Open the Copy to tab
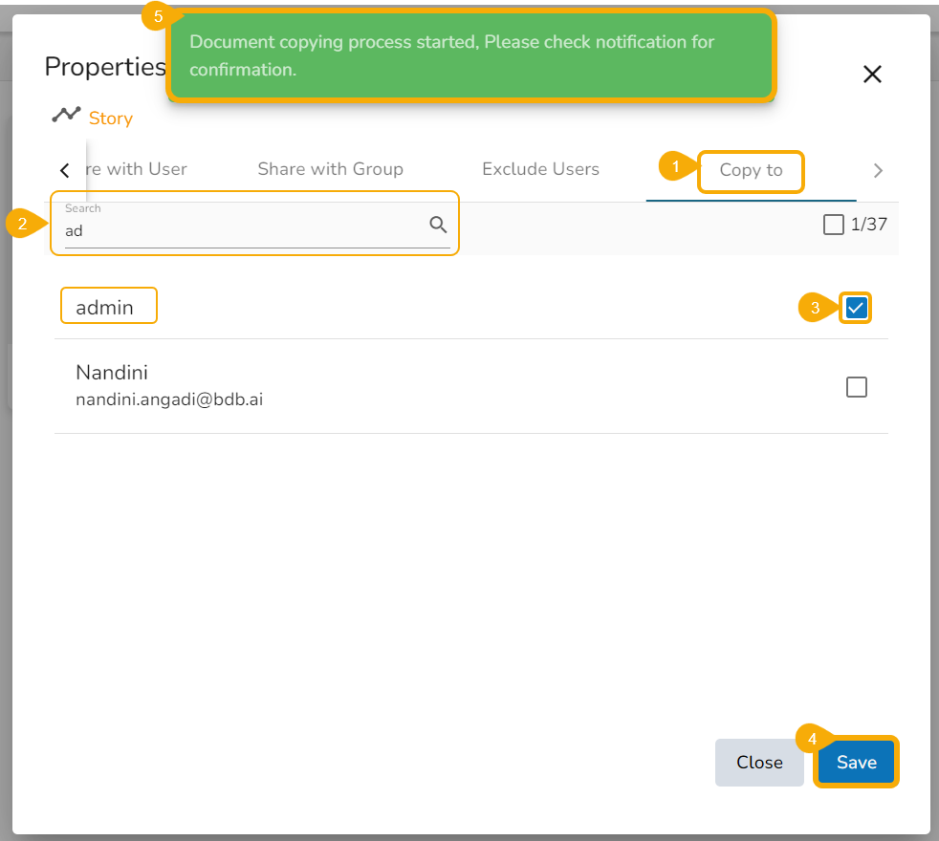Screen dimensions: 939x841 pos(751,170)
